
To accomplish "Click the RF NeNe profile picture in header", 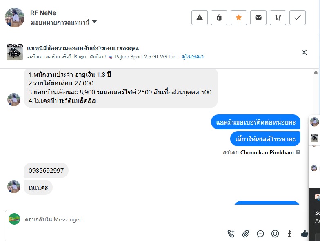I will (15, 18).
